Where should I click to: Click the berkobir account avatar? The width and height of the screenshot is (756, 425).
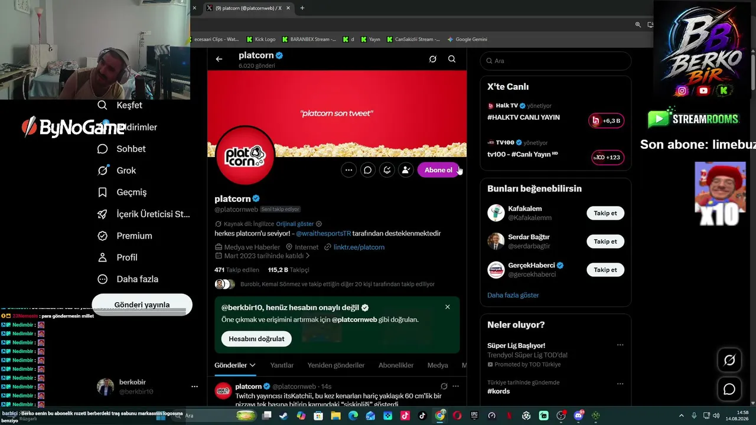(x=105, y=387)
